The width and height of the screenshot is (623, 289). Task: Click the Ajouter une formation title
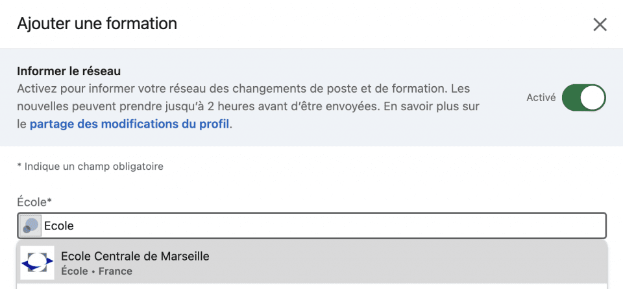click(97, 24)
